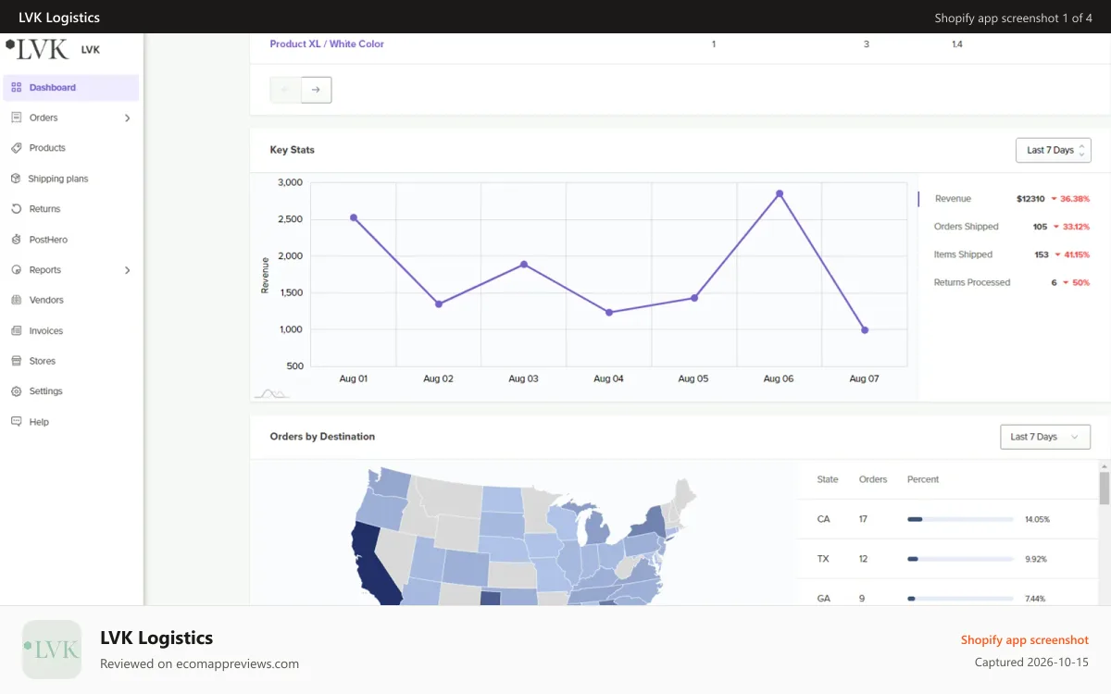Image resolution: width=1111 pixels, height=694 pixels.
Task: Click the TX percent progress bar
Action: (x=959, y=559)
